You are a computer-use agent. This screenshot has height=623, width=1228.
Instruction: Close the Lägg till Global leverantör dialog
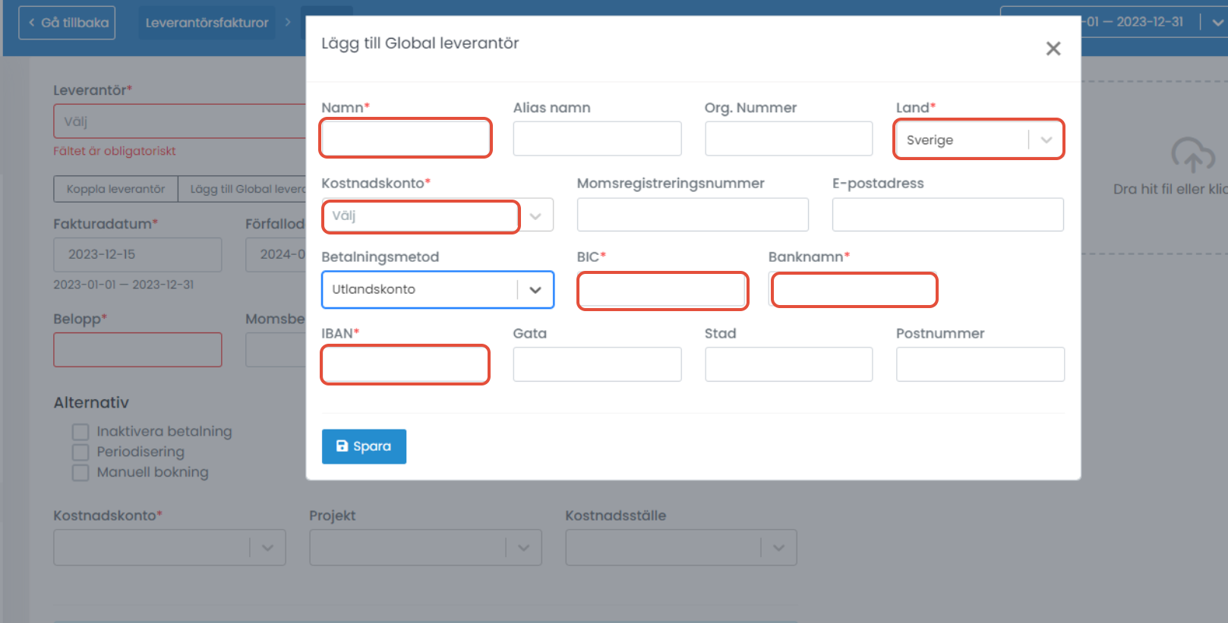point(1053,49)
